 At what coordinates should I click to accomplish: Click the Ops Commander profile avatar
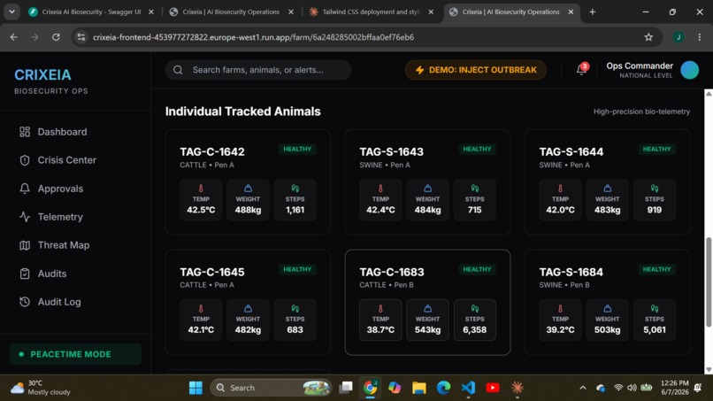[689, 70]
